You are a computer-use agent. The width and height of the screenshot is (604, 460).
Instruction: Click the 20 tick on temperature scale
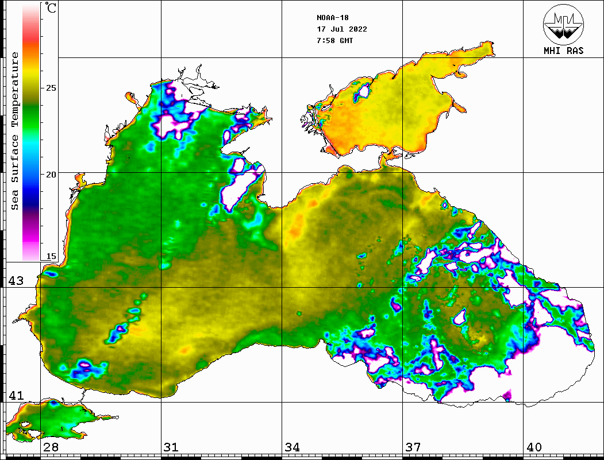51,175
